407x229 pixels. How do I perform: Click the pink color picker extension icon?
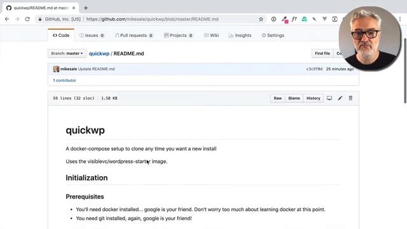coord(285,20)
